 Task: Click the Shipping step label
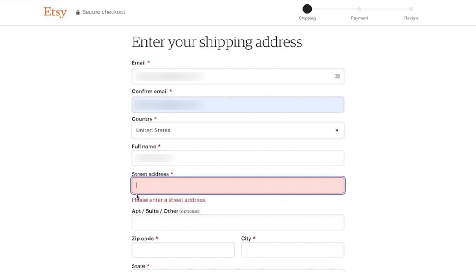click(x=307, y=18)
